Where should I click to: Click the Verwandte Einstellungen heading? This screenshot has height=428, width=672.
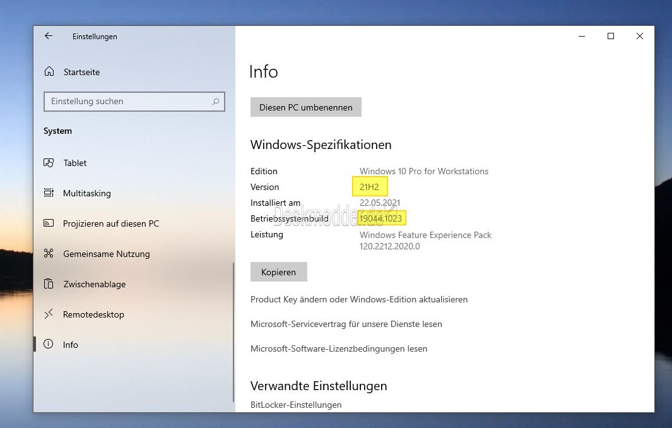[x=319, y=386]
